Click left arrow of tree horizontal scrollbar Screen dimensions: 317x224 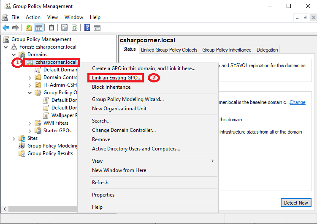click(x=5, y=209)
